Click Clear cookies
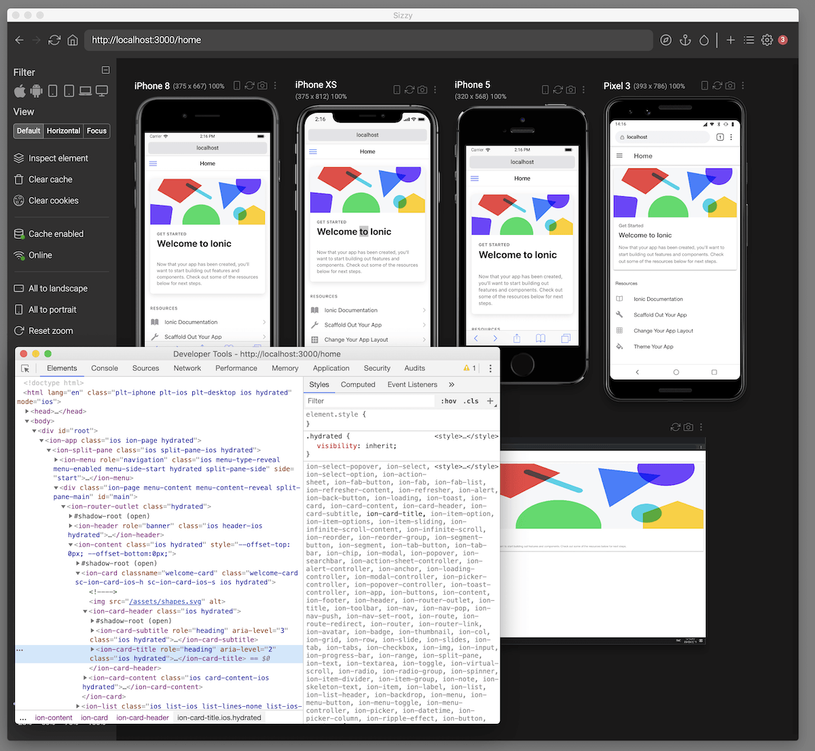Viewport: 815px width, 751px height. (x=46, y=201)
